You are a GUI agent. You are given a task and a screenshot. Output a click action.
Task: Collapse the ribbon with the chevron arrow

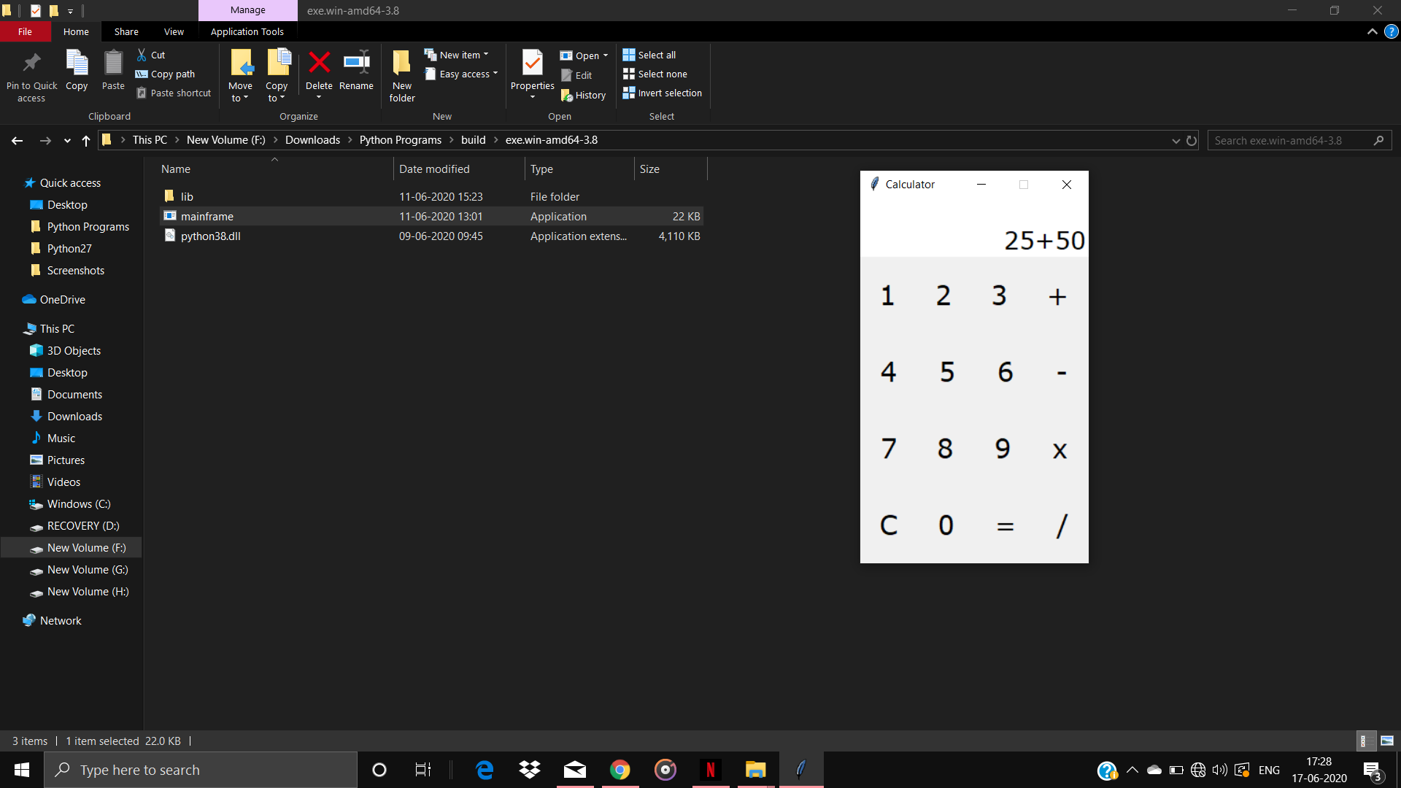point(1372,31)
